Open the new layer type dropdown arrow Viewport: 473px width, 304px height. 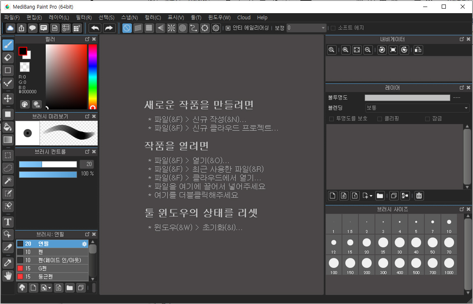[x=371, y=196]
